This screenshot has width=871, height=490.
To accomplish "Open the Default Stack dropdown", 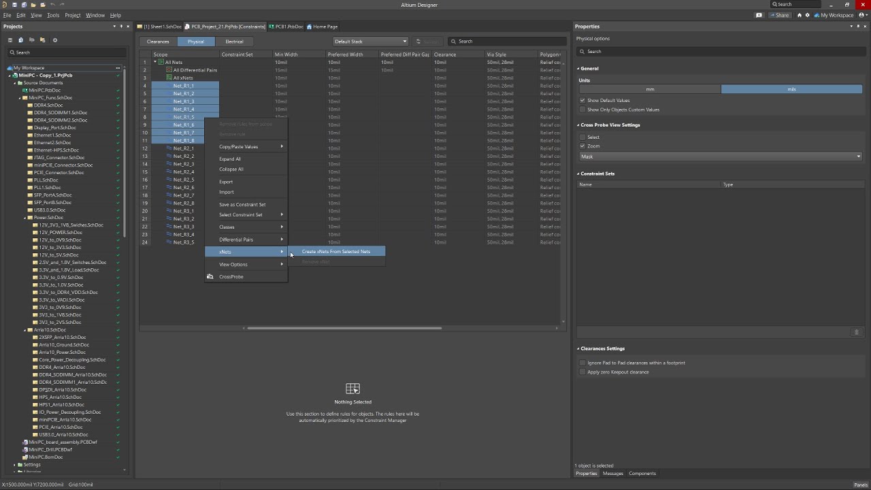I will point(370,42).
